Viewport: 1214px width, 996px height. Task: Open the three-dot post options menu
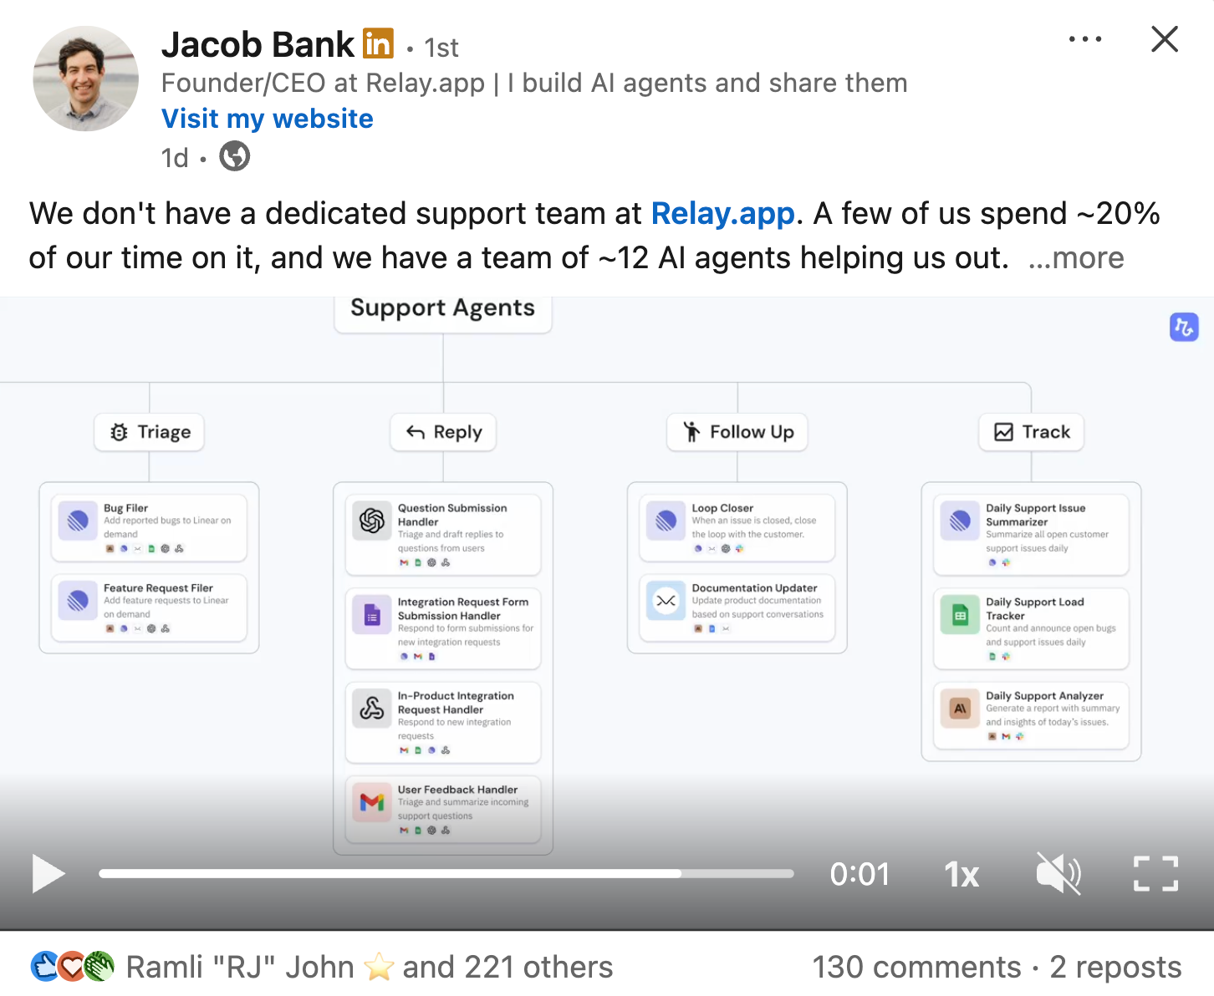pos(1085,39)
